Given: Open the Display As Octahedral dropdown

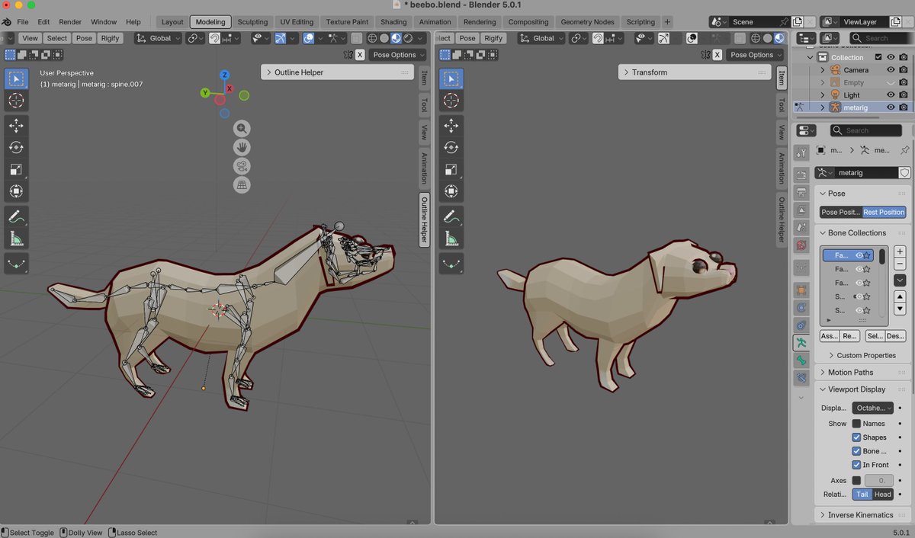Looking at the screenshot, I should click(872, 408).
